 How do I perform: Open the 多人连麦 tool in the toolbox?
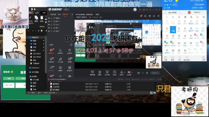point(60,60)
